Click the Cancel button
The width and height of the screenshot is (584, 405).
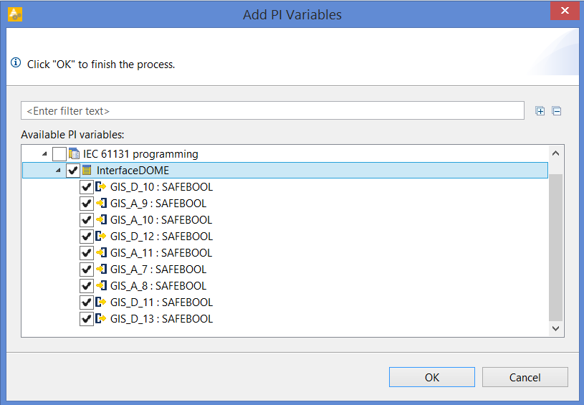[525, 377]
